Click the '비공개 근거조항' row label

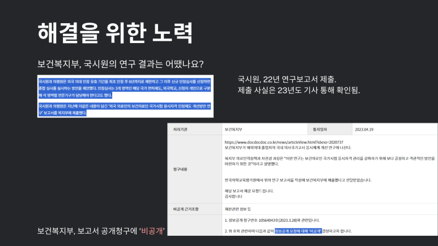click(x=186, y=209)
